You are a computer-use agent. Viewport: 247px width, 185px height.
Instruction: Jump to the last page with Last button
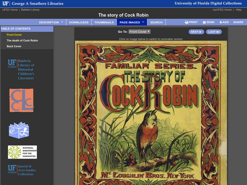(x=214, y=32)
